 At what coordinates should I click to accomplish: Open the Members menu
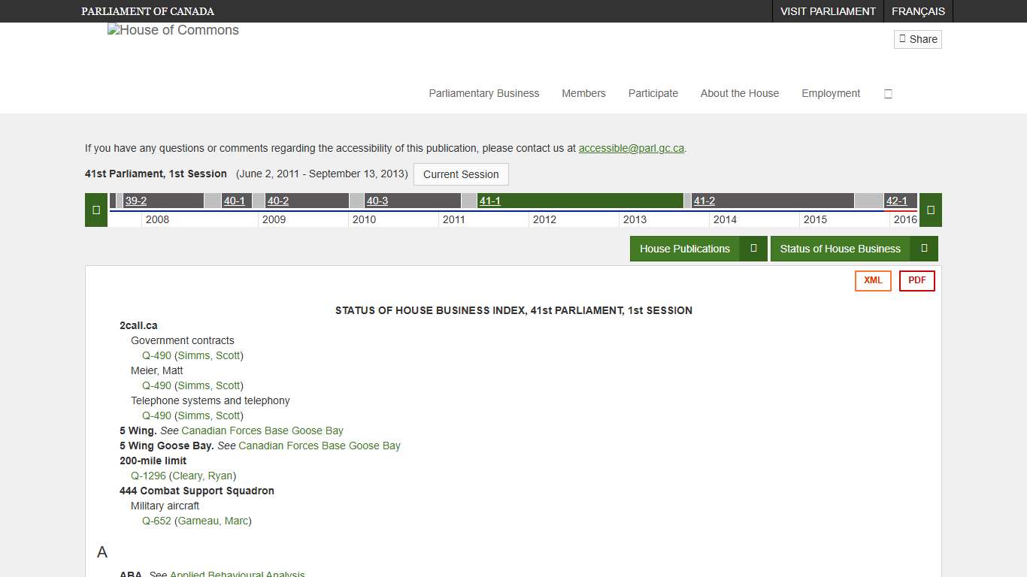tap(583, 94)
